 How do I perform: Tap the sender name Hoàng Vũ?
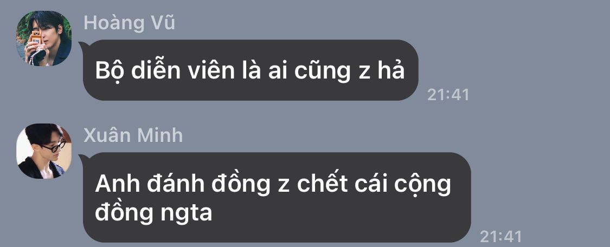pos(129,23)
